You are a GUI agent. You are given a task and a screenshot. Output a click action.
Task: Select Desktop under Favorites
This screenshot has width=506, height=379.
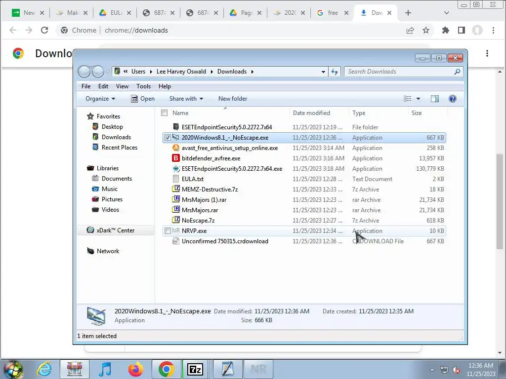click(112, 127)
